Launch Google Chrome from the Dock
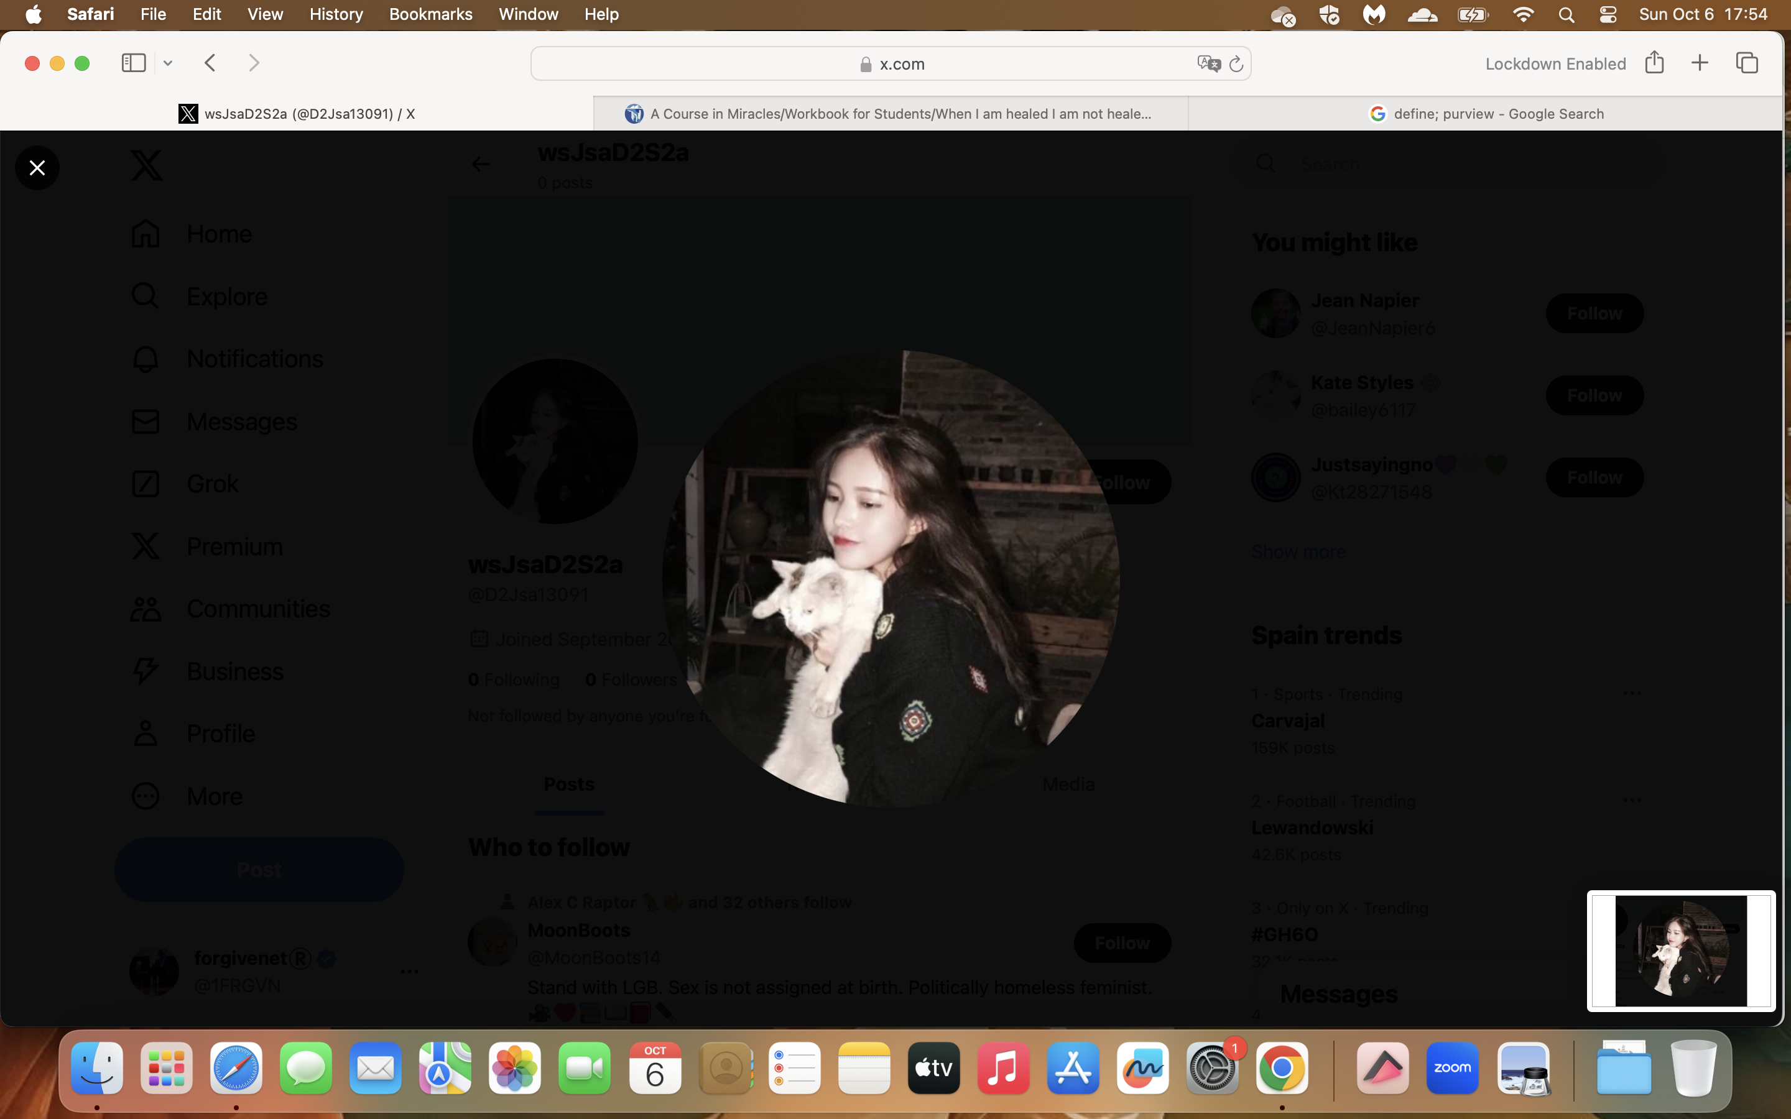The height and width of the screenshot is (1119, 1791). coord(1282,1069)
